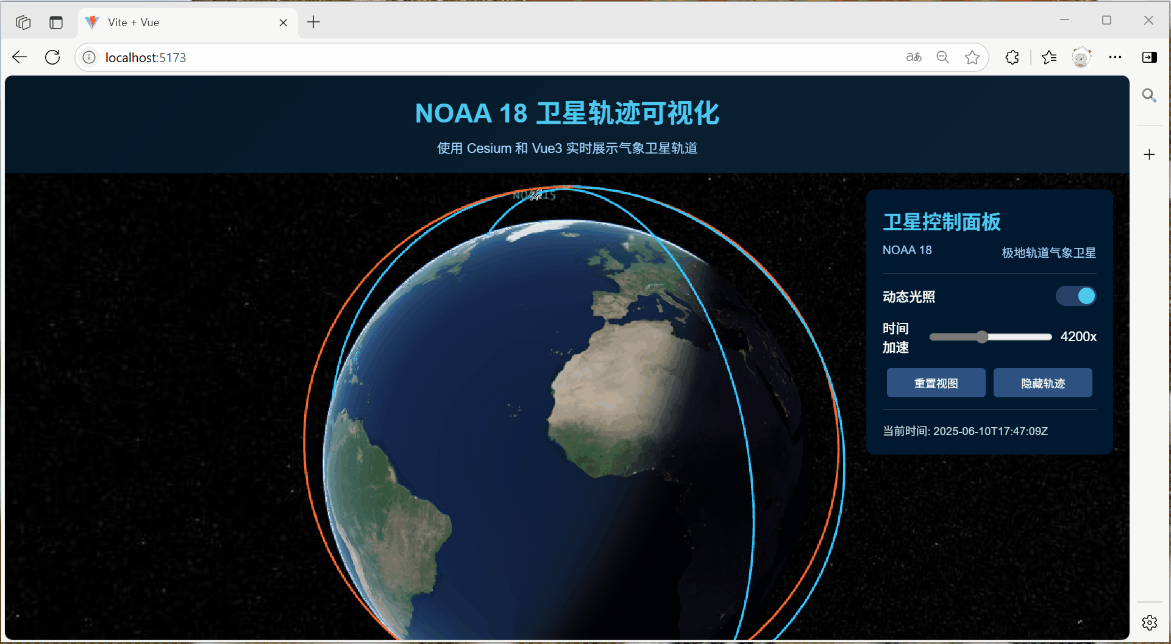Screen dimensions: 1171x644
Task: Add this page to favorites
Action: click(x=972, y=57)
